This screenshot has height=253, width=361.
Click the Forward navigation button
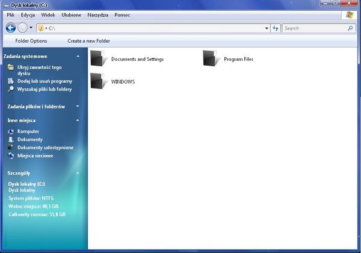(x=23, y=28)
